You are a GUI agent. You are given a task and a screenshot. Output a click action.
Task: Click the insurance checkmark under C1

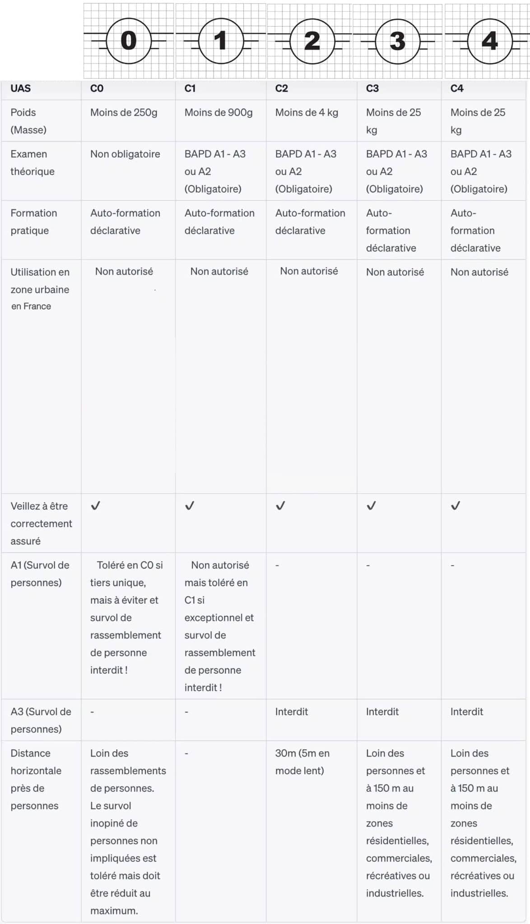point(190,506)
